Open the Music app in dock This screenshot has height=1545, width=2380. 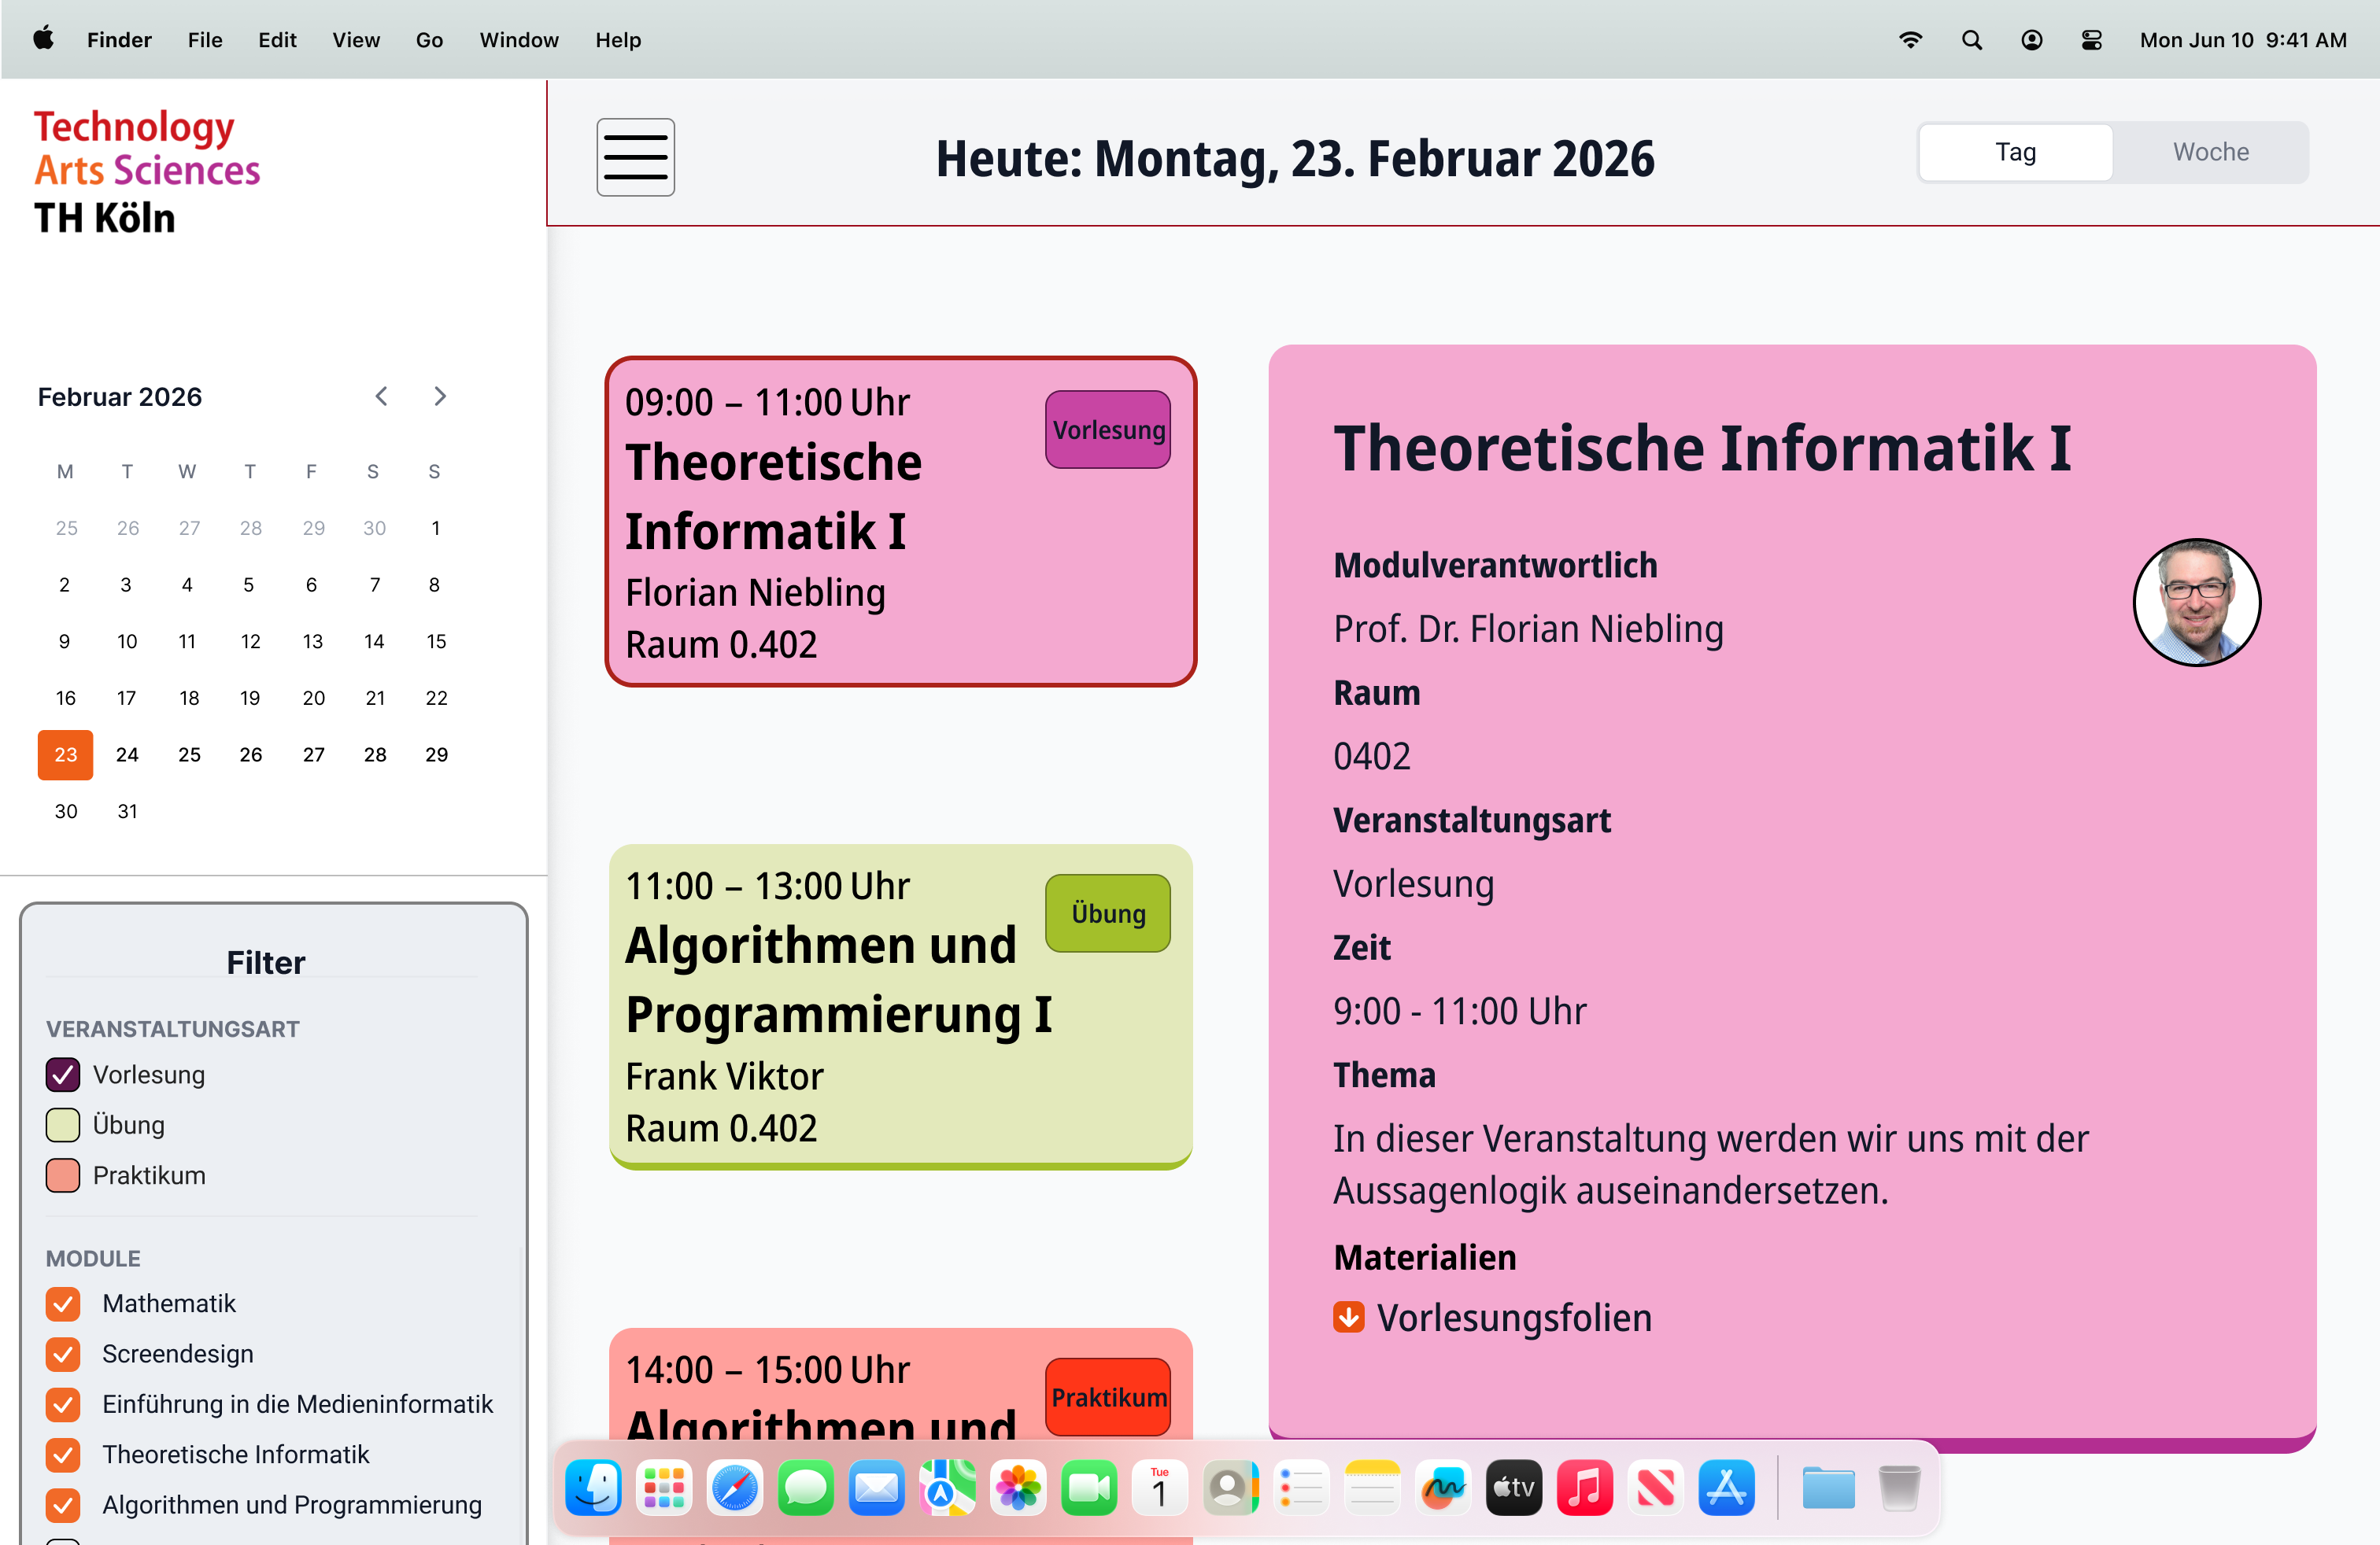pos(1584,1488)
